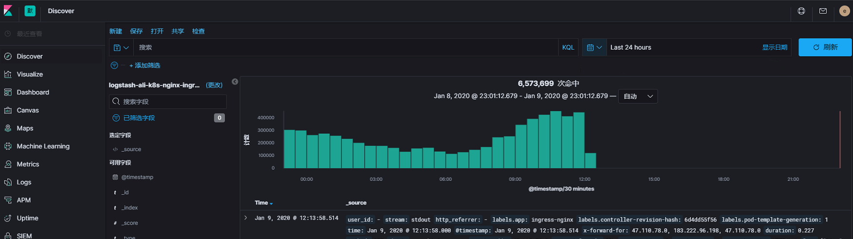Click the tallest histogram bar
This screenshot has width=853, height=239.
556,140
